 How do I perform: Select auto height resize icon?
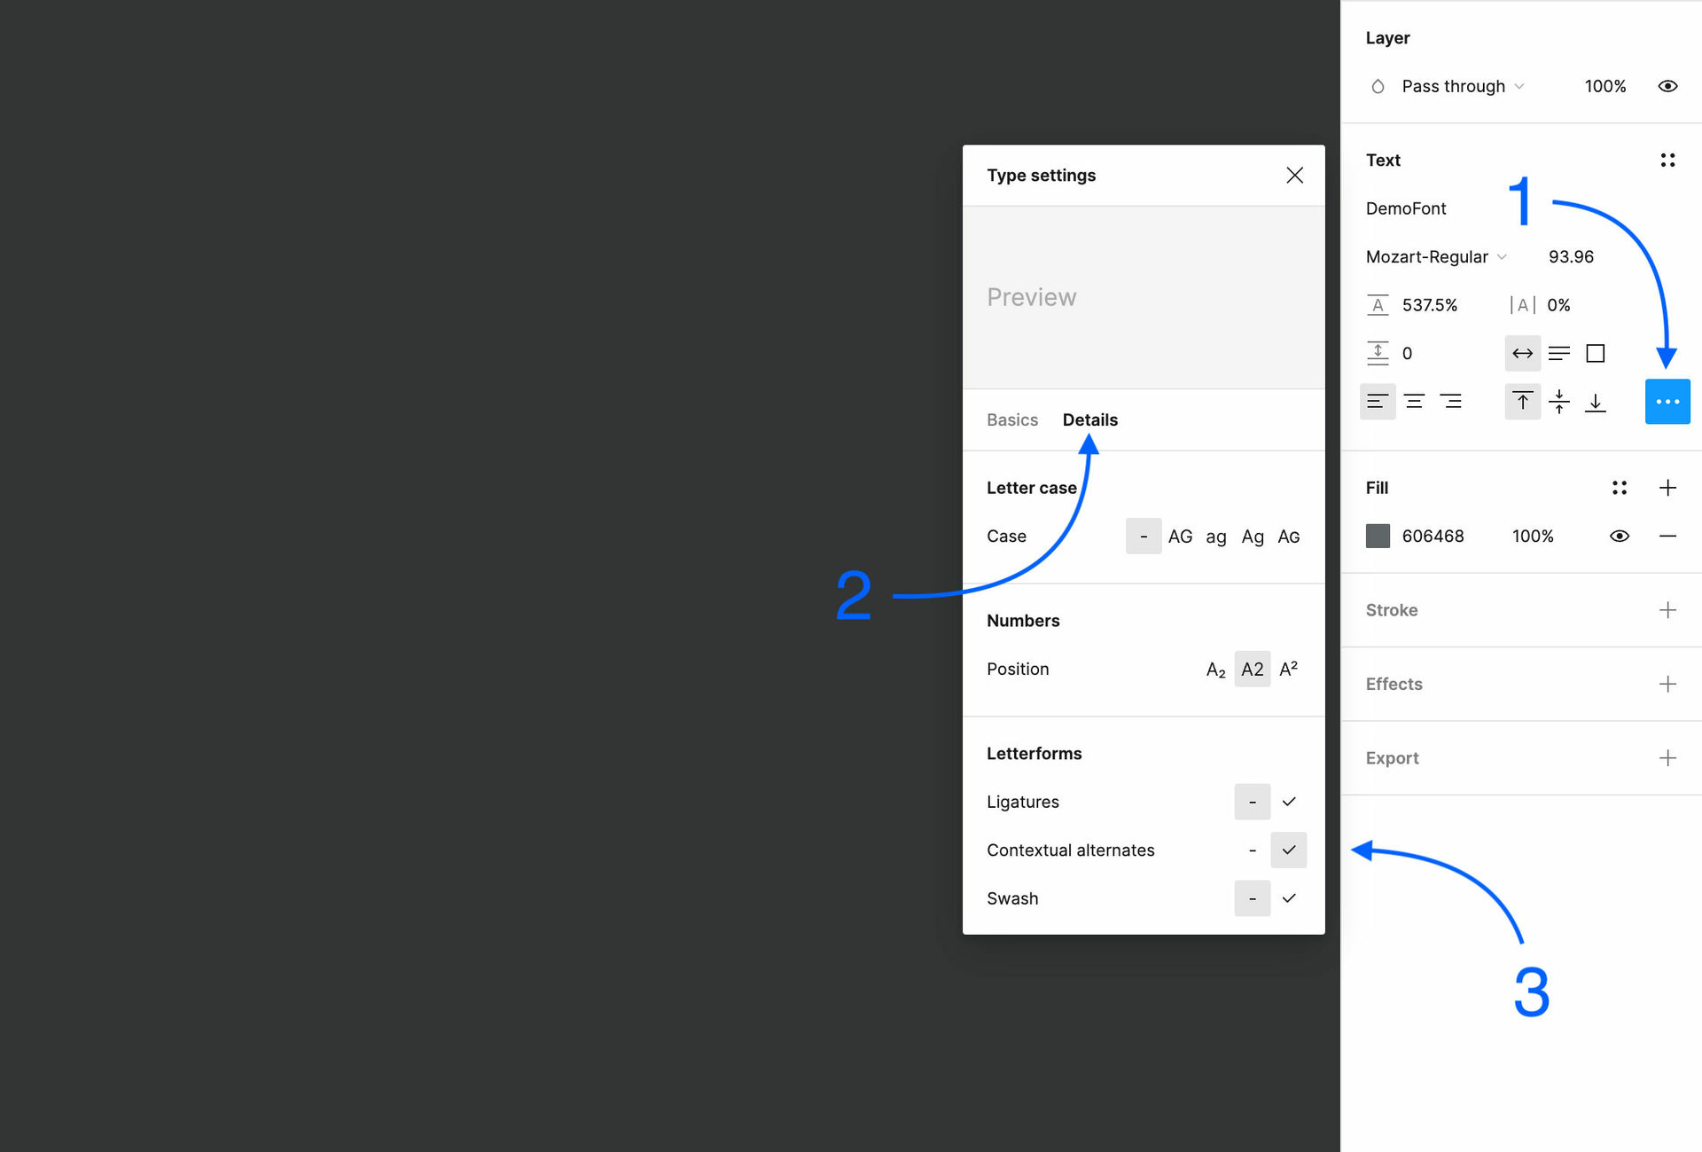[1558, 354]
